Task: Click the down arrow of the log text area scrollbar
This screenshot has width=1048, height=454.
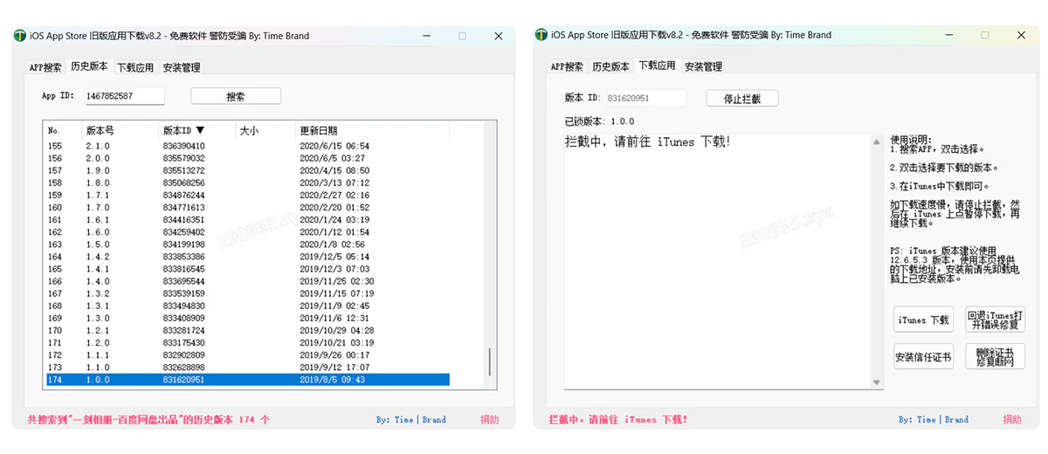Action: (x=877, y=382)
